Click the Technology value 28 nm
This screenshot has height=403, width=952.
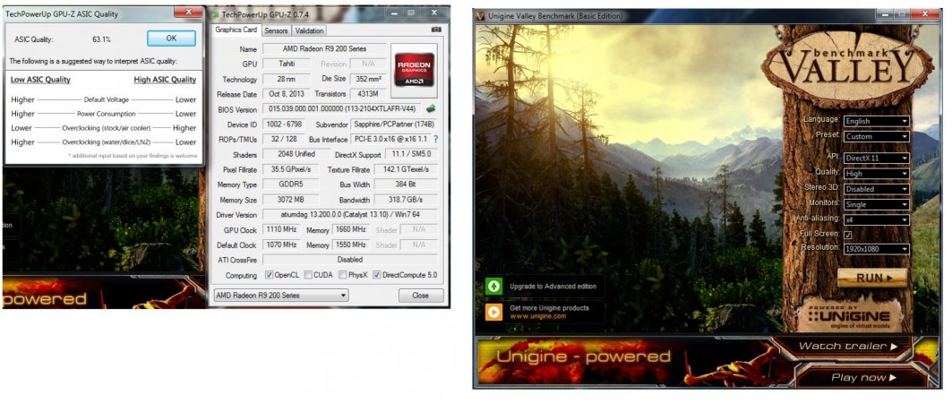[286, 79]
